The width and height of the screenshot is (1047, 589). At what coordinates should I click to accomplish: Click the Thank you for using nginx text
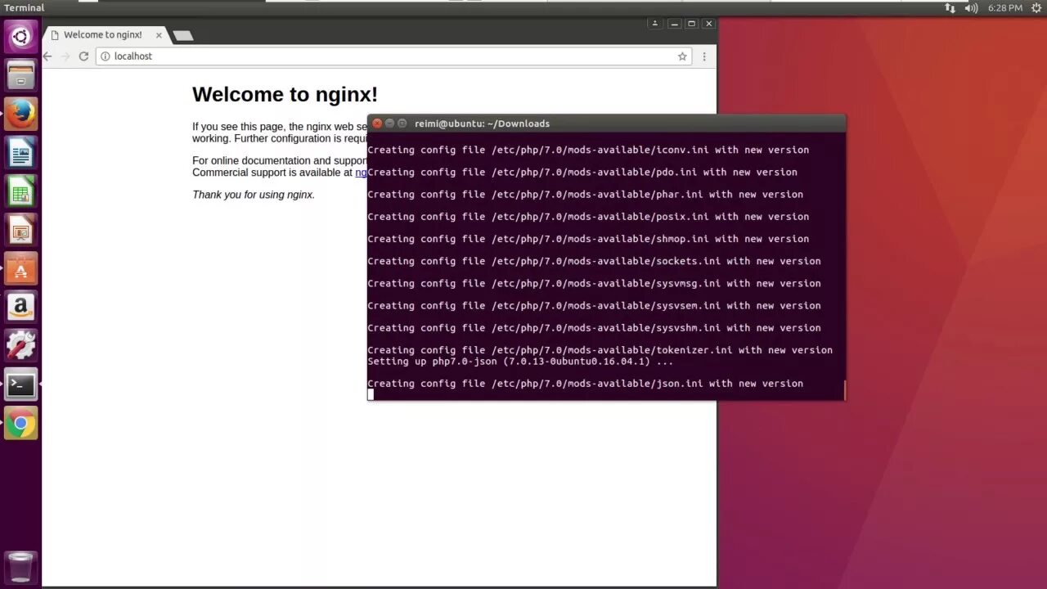coord(254,195)
